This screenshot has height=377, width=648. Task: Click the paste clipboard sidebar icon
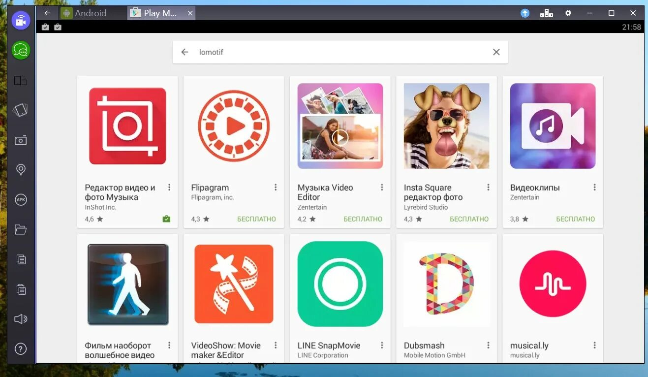(21, 289)
